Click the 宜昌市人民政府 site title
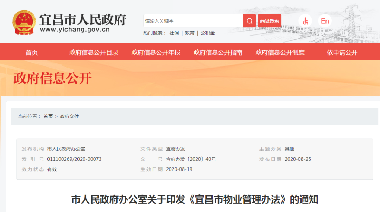Viewport: 380px width, 212px height. (x=82, y=19)
